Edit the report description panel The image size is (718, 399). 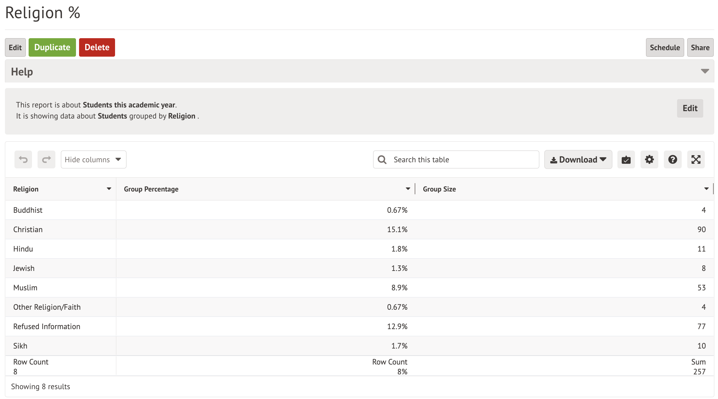690,108
